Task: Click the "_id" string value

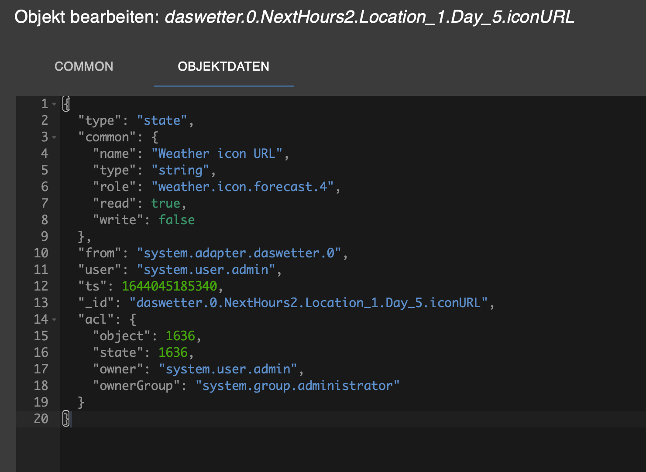Action: pos(308,303)
